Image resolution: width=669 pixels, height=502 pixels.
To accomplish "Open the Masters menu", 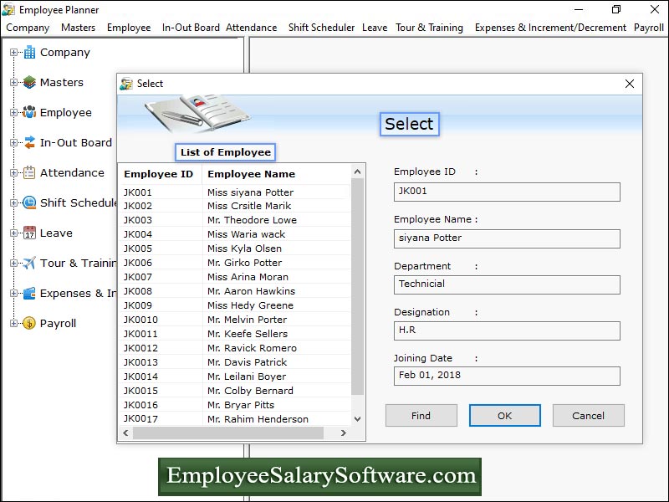I will point(78,28).
